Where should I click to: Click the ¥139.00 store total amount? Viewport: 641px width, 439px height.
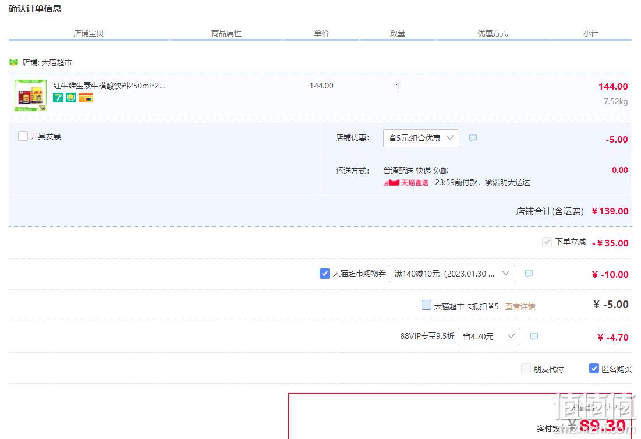(x=610, y=211)
